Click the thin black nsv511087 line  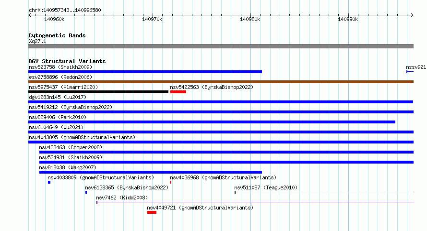[x=324, y=192]
